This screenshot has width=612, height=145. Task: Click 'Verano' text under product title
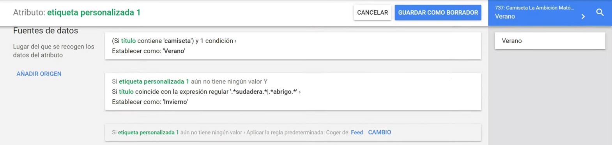click(505, 16)
